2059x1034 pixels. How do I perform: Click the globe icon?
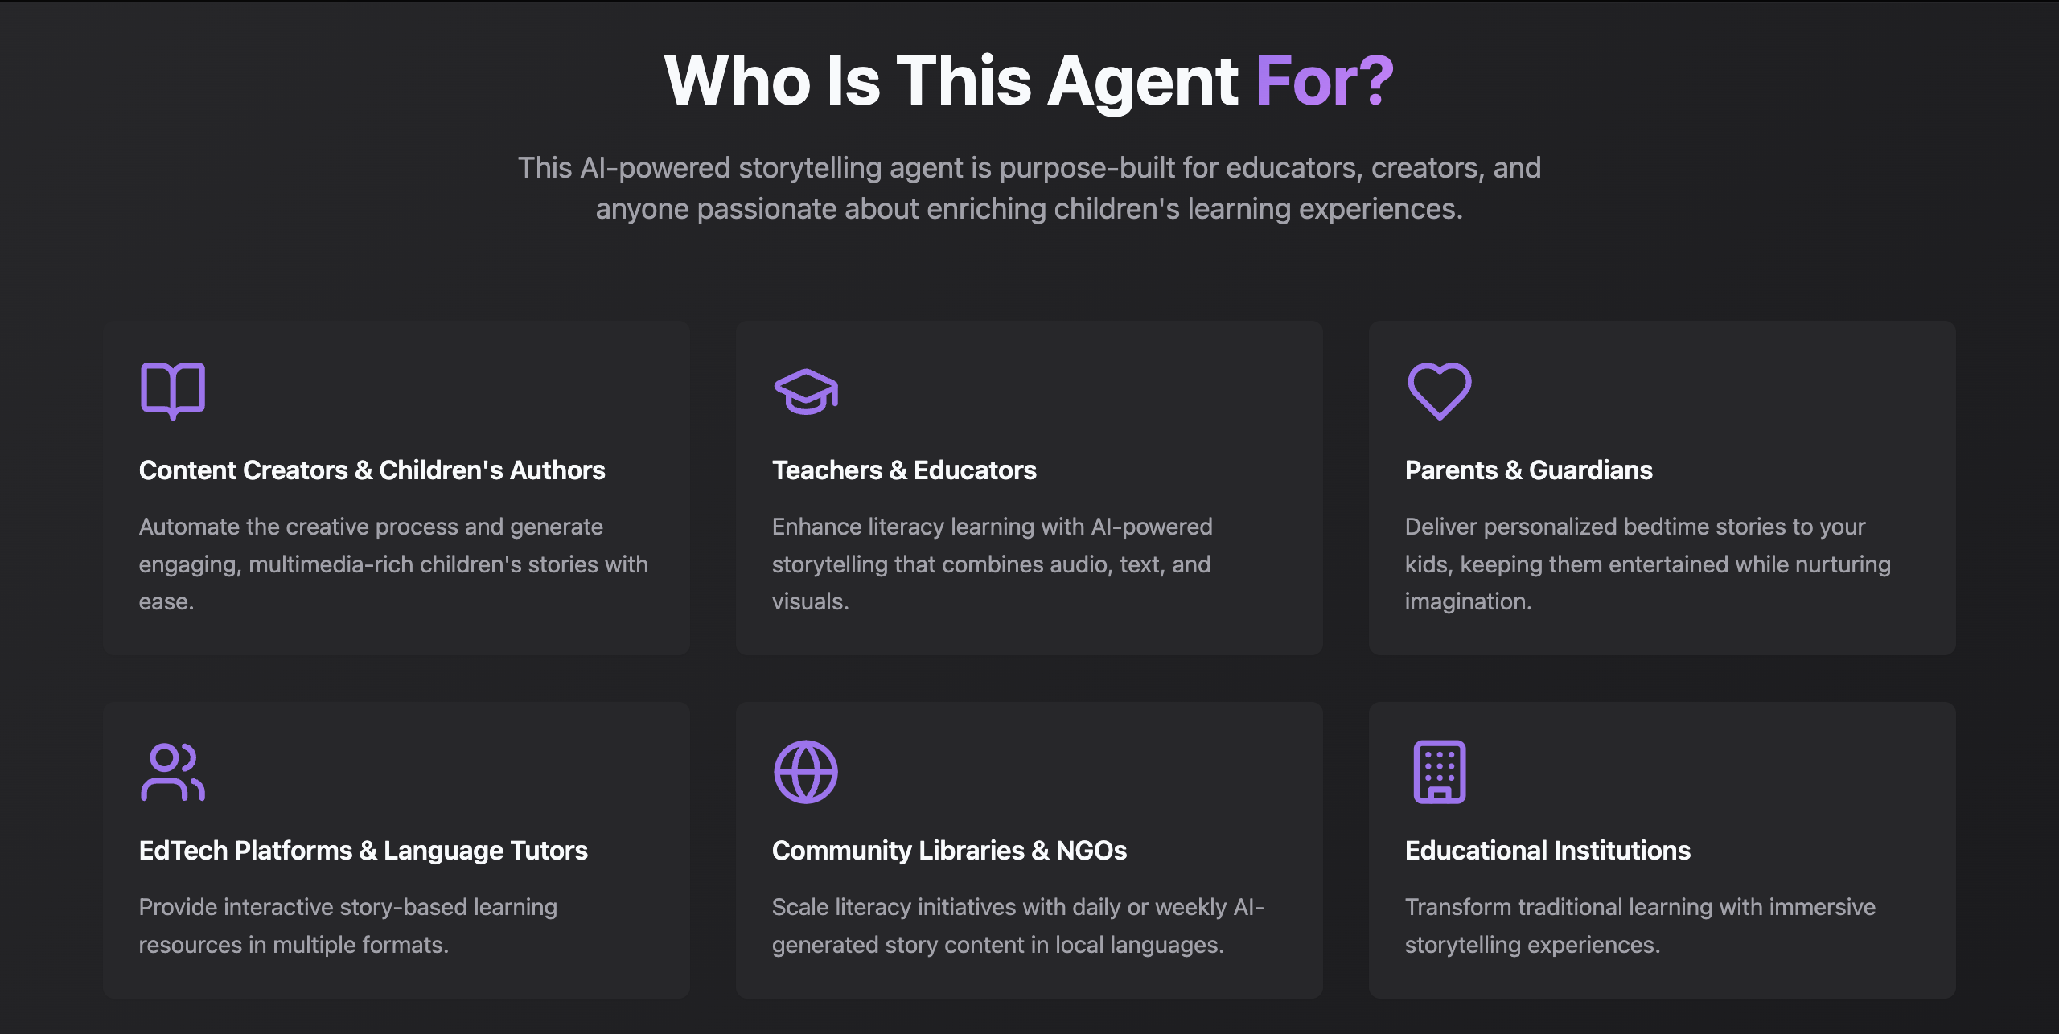click(806, 772)
